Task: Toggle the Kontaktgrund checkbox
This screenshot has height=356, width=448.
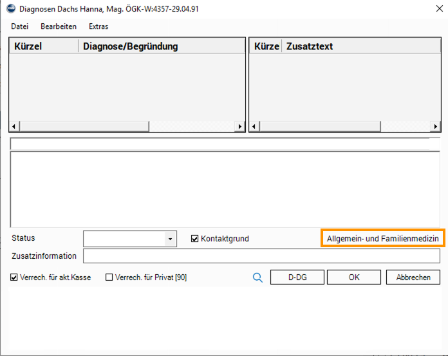Action: pos(195,239)
